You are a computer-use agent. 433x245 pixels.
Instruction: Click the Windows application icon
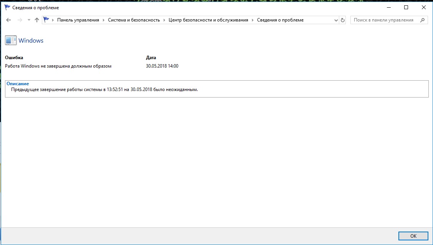click(x=11, y=40)
